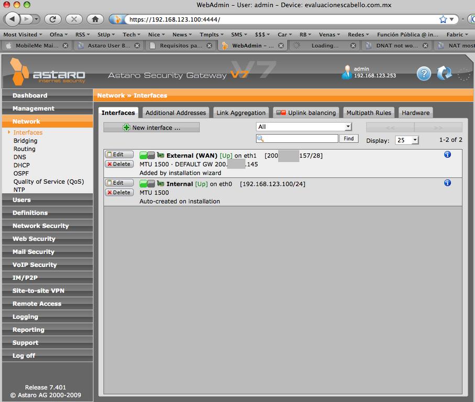Open the Most Visited bookmarks dropdown
Screen dimensions: 475x402
tap(23, 35)
